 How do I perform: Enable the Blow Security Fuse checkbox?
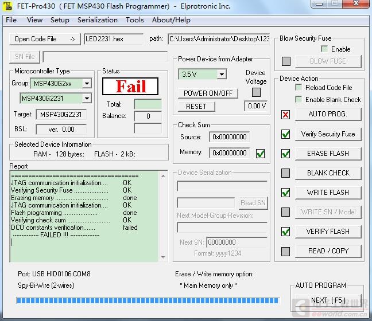(x=324, y=49)
